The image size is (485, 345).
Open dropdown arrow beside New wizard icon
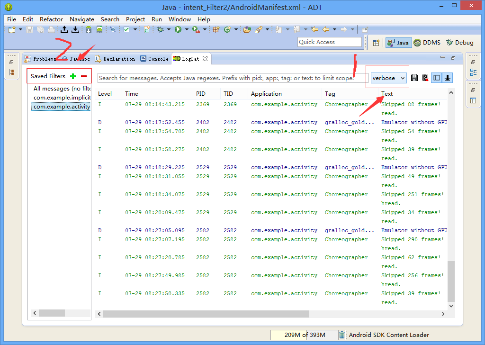click(20, 30)
